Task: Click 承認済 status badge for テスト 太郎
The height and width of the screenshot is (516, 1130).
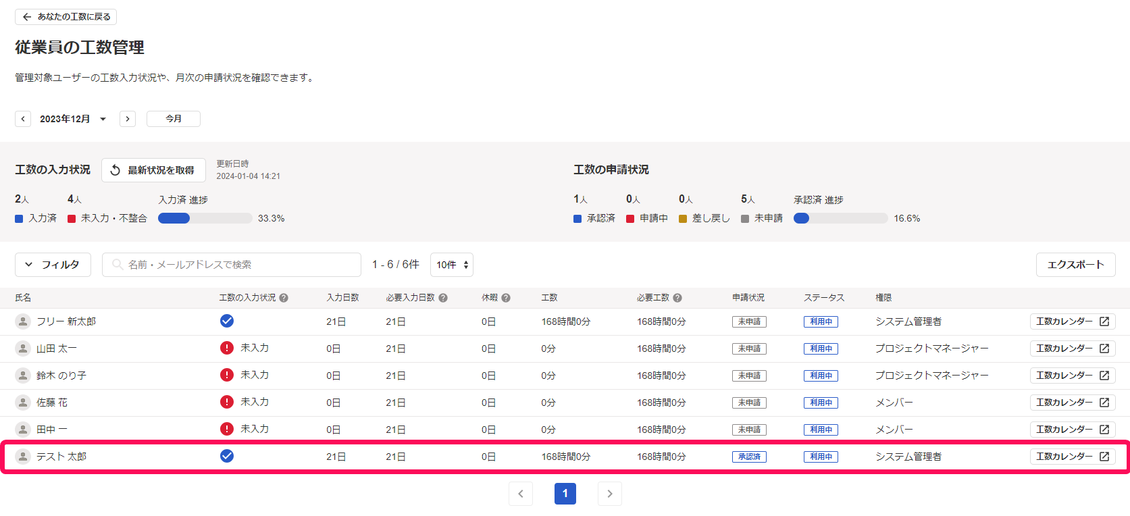Action: [x=749, y=457]
